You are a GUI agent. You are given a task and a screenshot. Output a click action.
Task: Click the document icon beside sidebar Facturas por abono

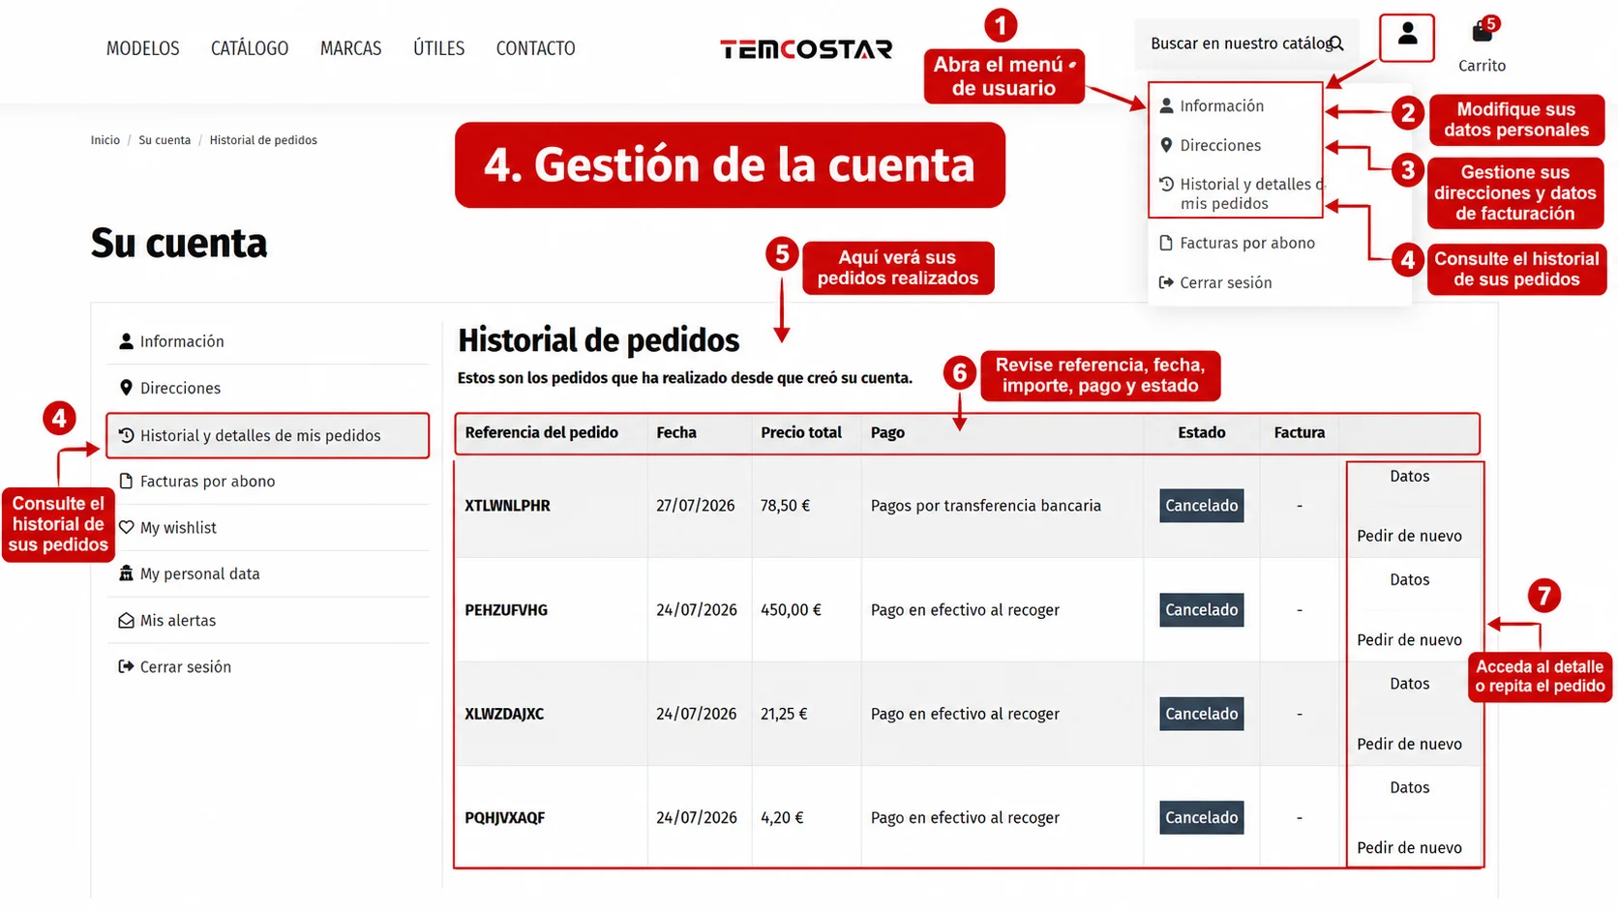click(126, 481)
